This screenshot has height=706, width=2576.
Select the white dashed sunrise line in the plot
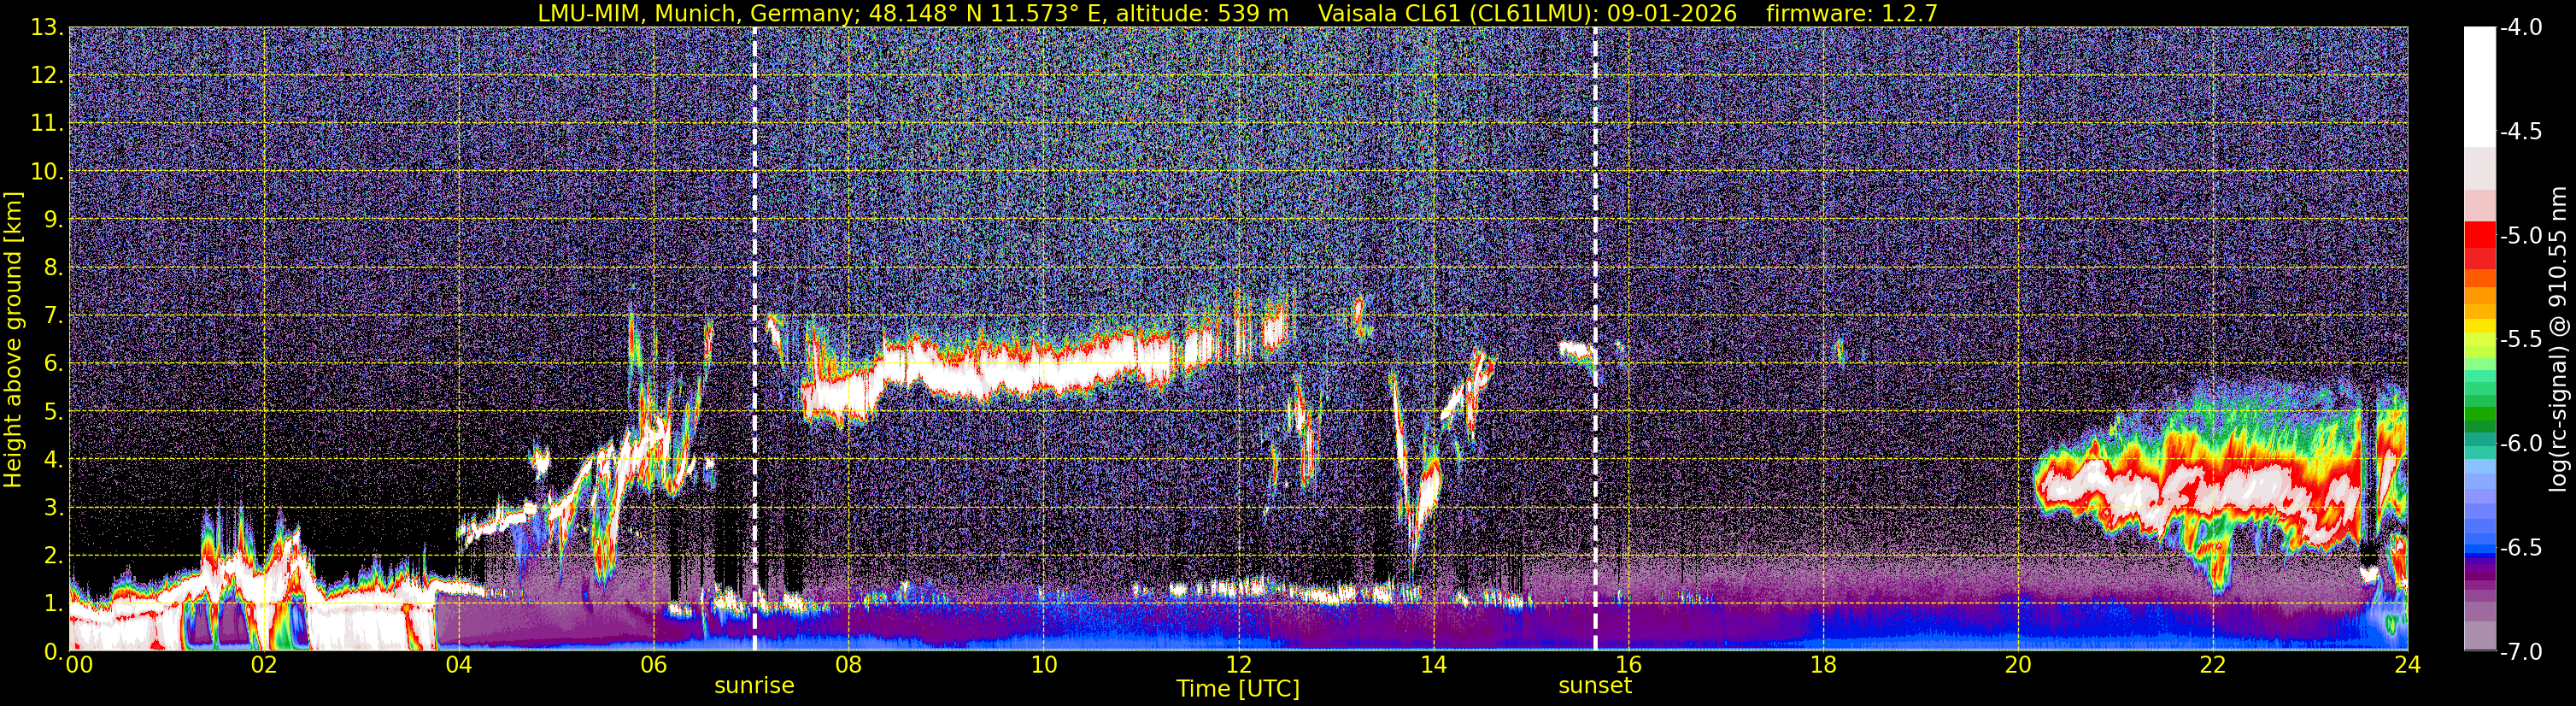click(754, 339)
